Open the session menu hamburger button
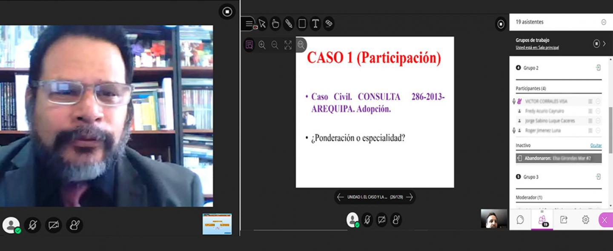This screenshot has width=613, height=251. pyautogui.click(x=249, y=24)
